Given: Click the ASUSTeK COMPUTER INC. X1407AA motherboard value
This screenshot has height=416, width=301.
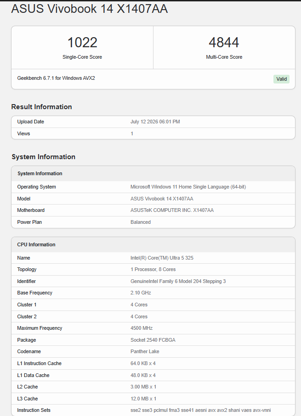Looking at the screenshot, I should (172, 210).
